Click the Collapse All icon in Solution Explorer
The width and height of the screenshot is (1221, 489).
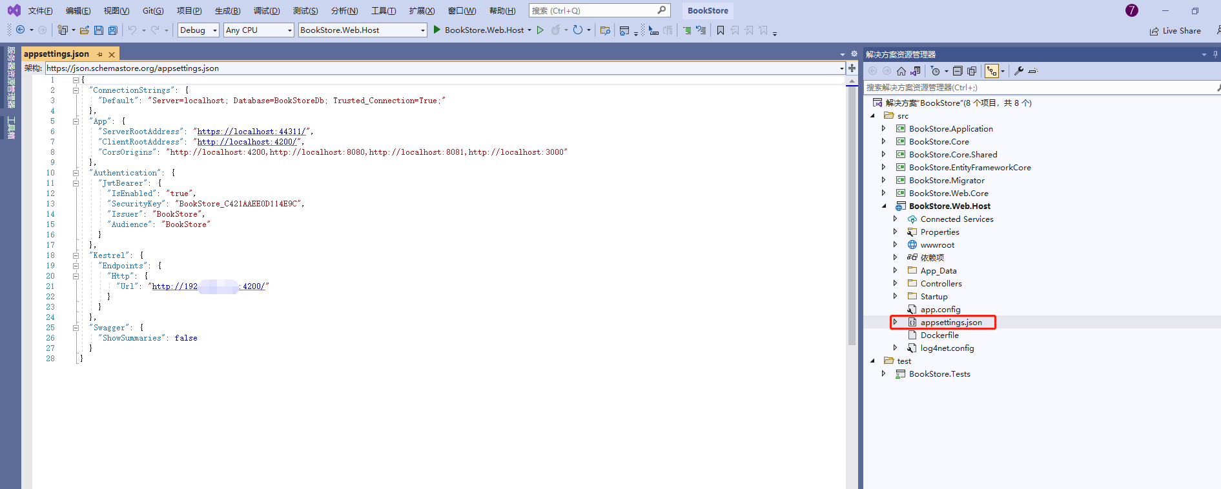958,71
